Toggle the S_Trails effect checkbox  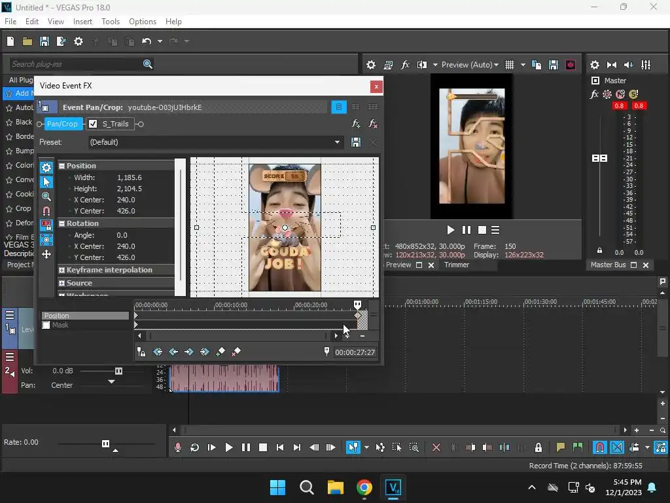click(93, 124)
